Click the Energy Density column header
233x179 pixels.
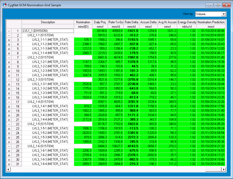[187, 22]
